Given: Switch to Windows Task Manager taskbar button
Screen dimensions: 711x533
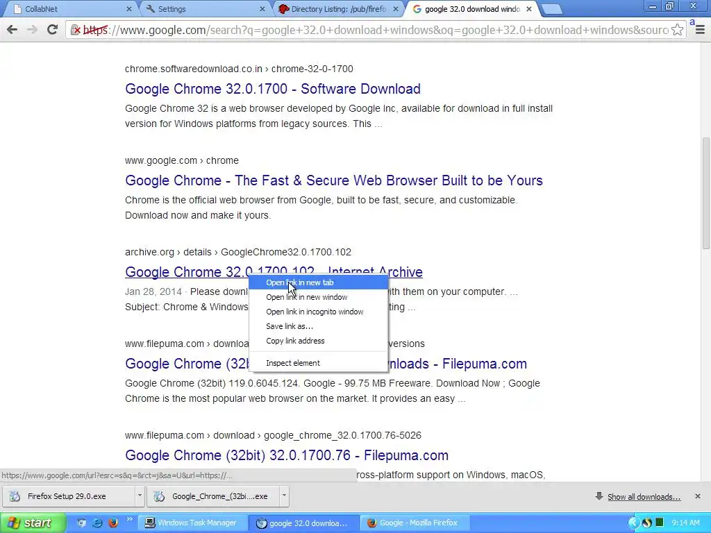Looking at the screenshot, I should click(192, 523).
